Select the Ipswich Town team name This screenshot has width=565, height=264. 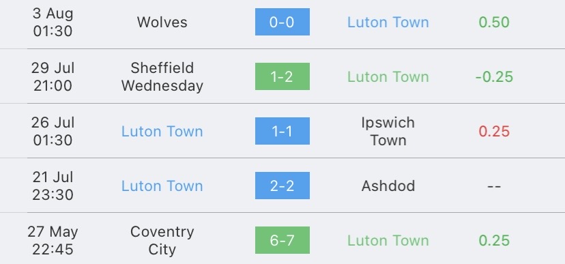point(388,132)
